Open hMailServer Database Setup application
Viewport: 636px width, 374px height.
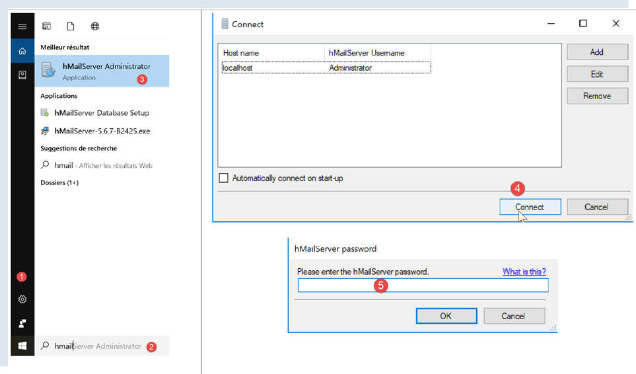(102, 113)
